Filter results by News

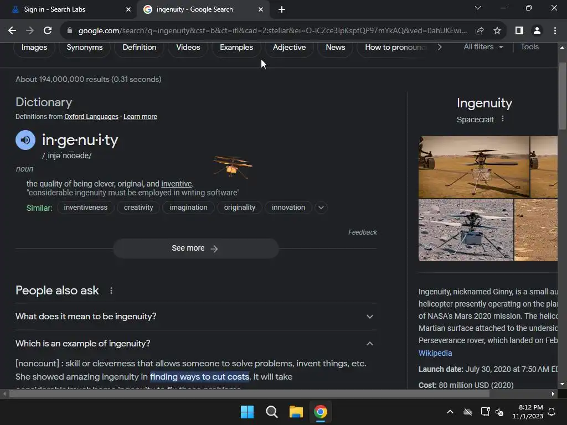point(335,48)
